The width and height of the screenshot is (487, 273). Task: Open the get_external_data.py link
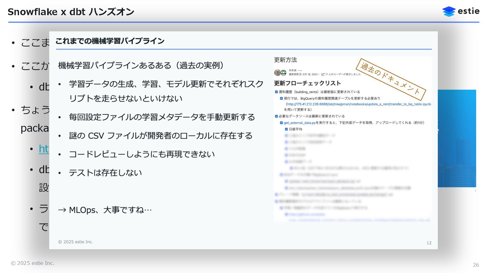300,123
